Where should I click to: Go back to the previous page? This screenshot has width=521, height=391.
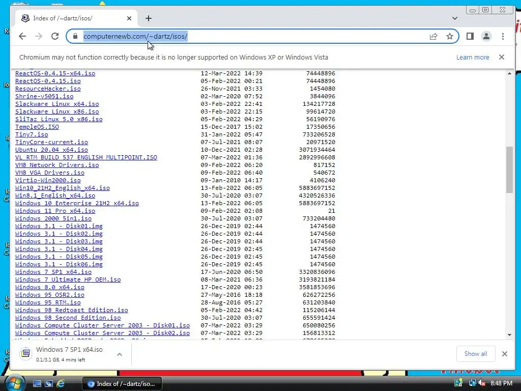[22, 36]
